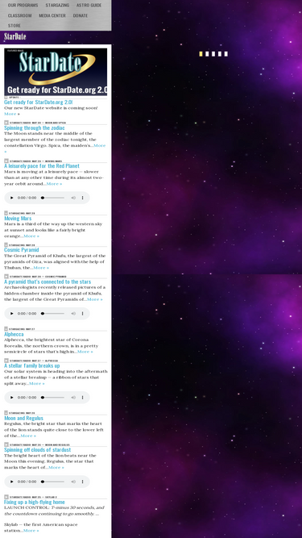The width and height of the screenshot is (302, 538).
Task: Click More link after Thuban, the
Action: click(x=41, y=267)
